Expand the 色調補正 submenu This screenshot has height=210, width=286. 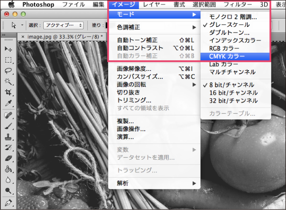tap(154, 27)
